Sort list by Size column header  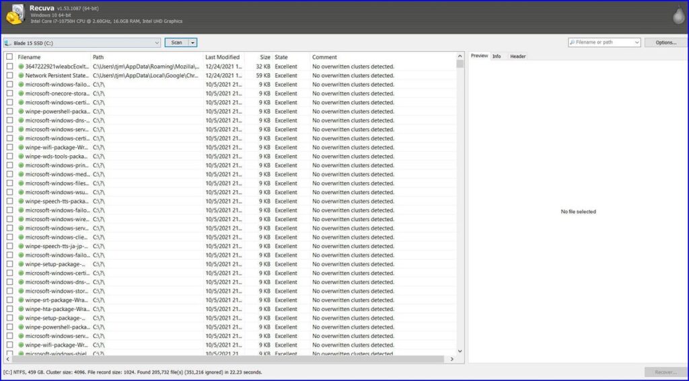258,57
